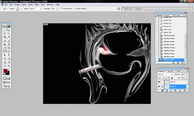This screenshot has width=194, height=116.
Task: Open the Opacity slider arrow
Action: (187, 74)
